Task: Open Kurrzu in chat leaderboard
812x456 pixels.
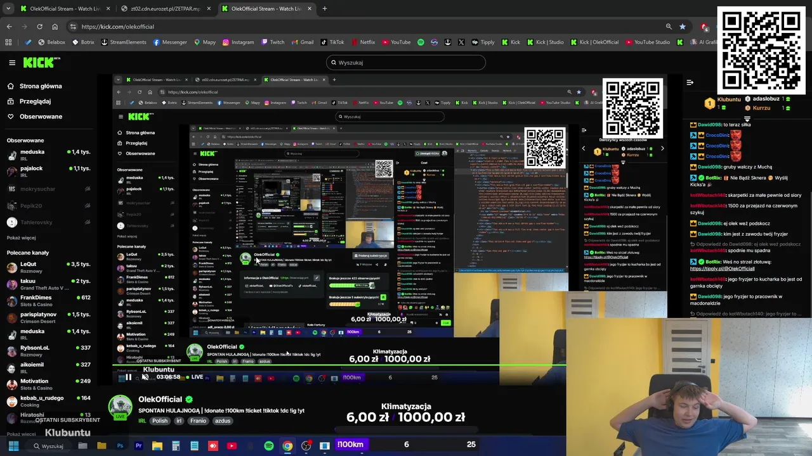Action: 761,108
